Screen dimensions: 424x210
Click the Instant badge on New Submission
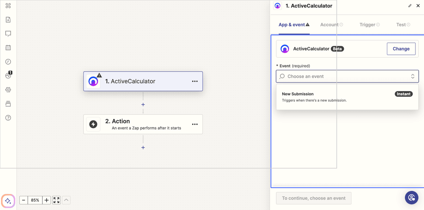pyautogui.click(x=404, y=94)
